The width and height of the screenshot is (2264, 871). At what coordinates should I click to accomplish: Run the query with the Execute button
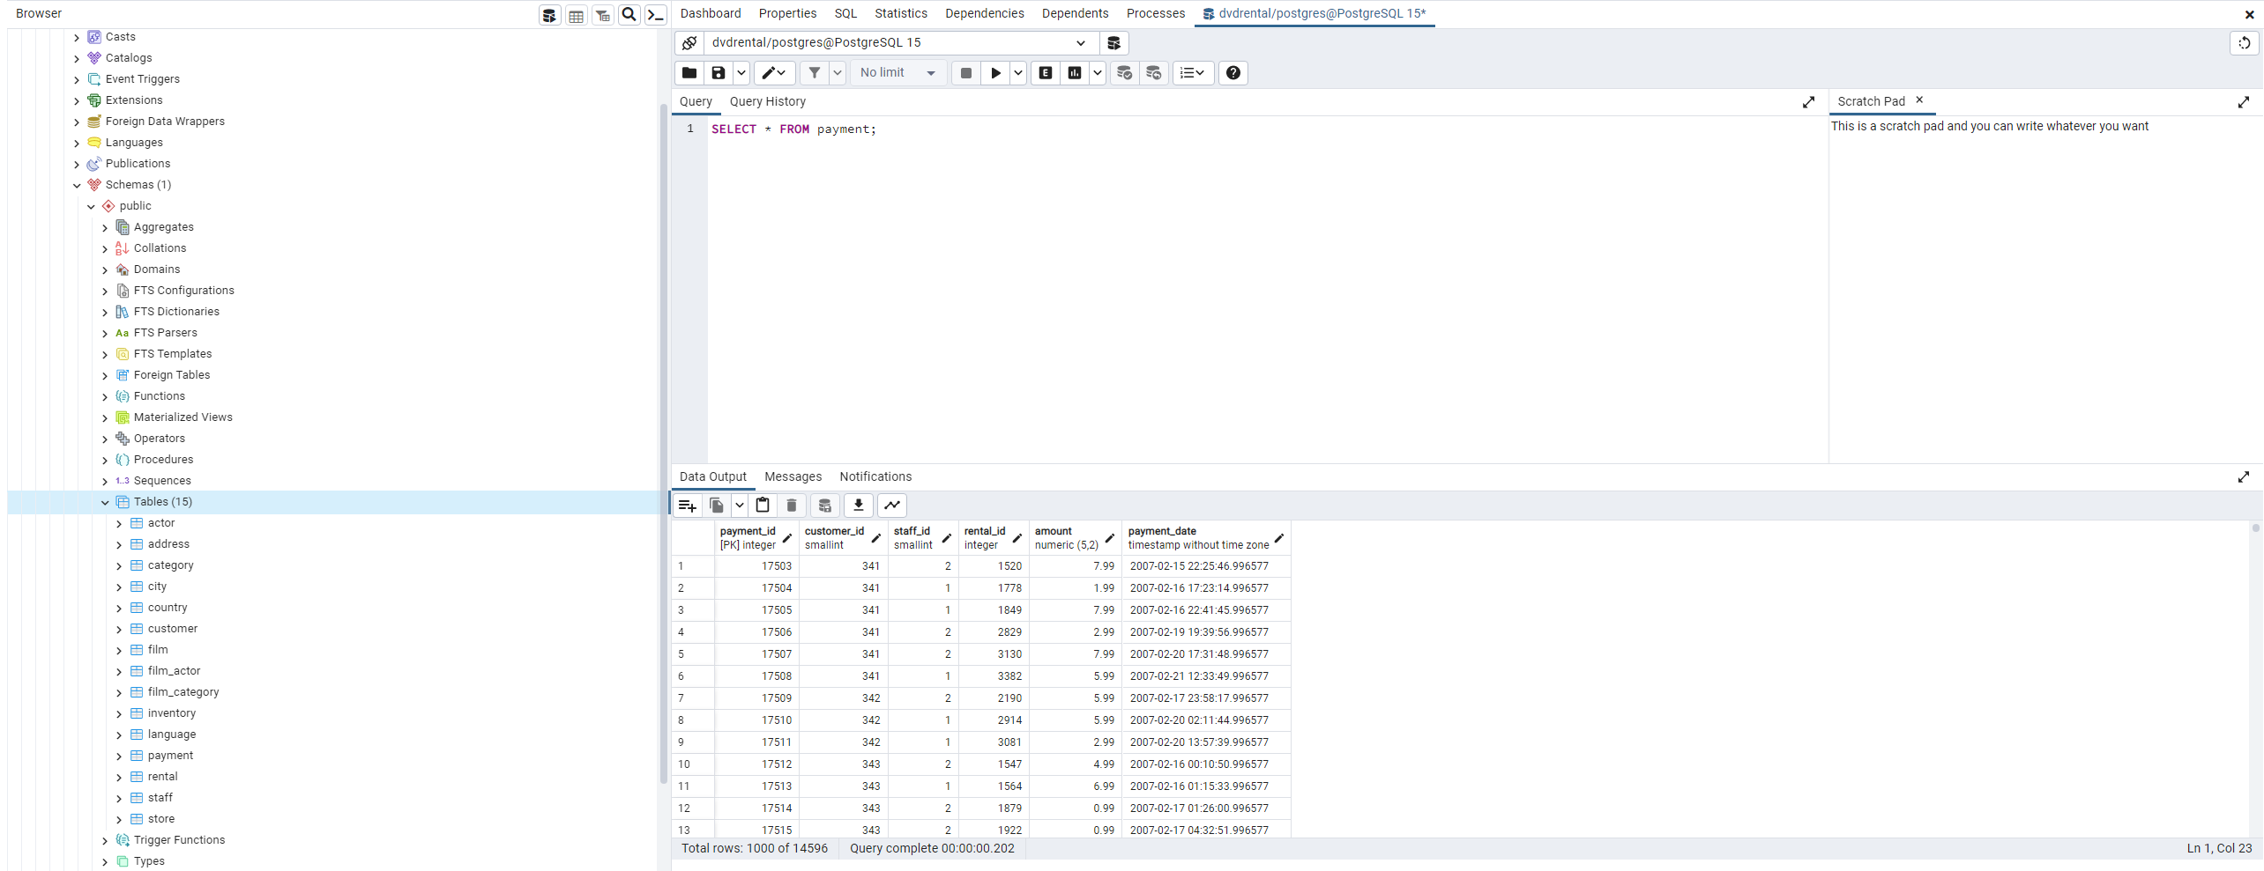(995, 73)
